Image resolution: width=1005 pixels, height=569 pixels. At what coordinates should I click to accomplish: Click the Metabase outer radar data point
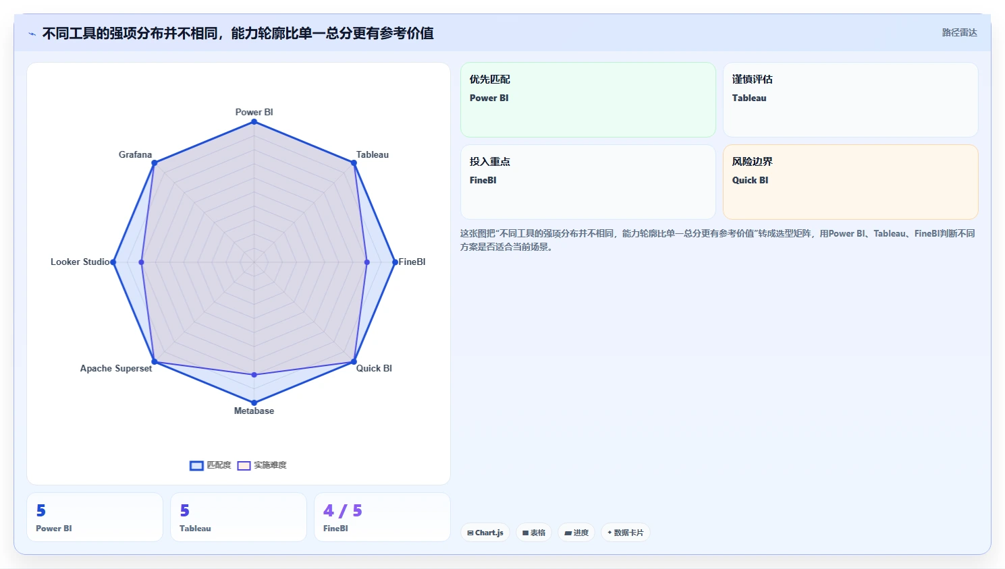[254, 402]
